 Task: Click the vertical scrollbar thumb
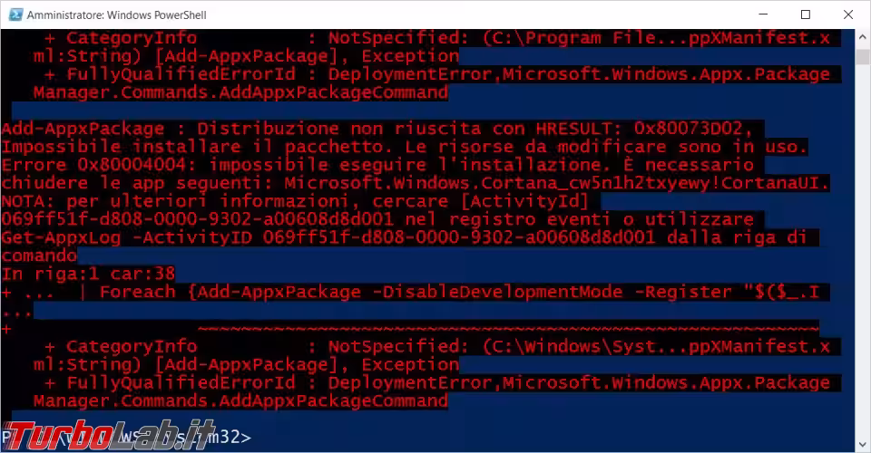click(x=863, y=57)
